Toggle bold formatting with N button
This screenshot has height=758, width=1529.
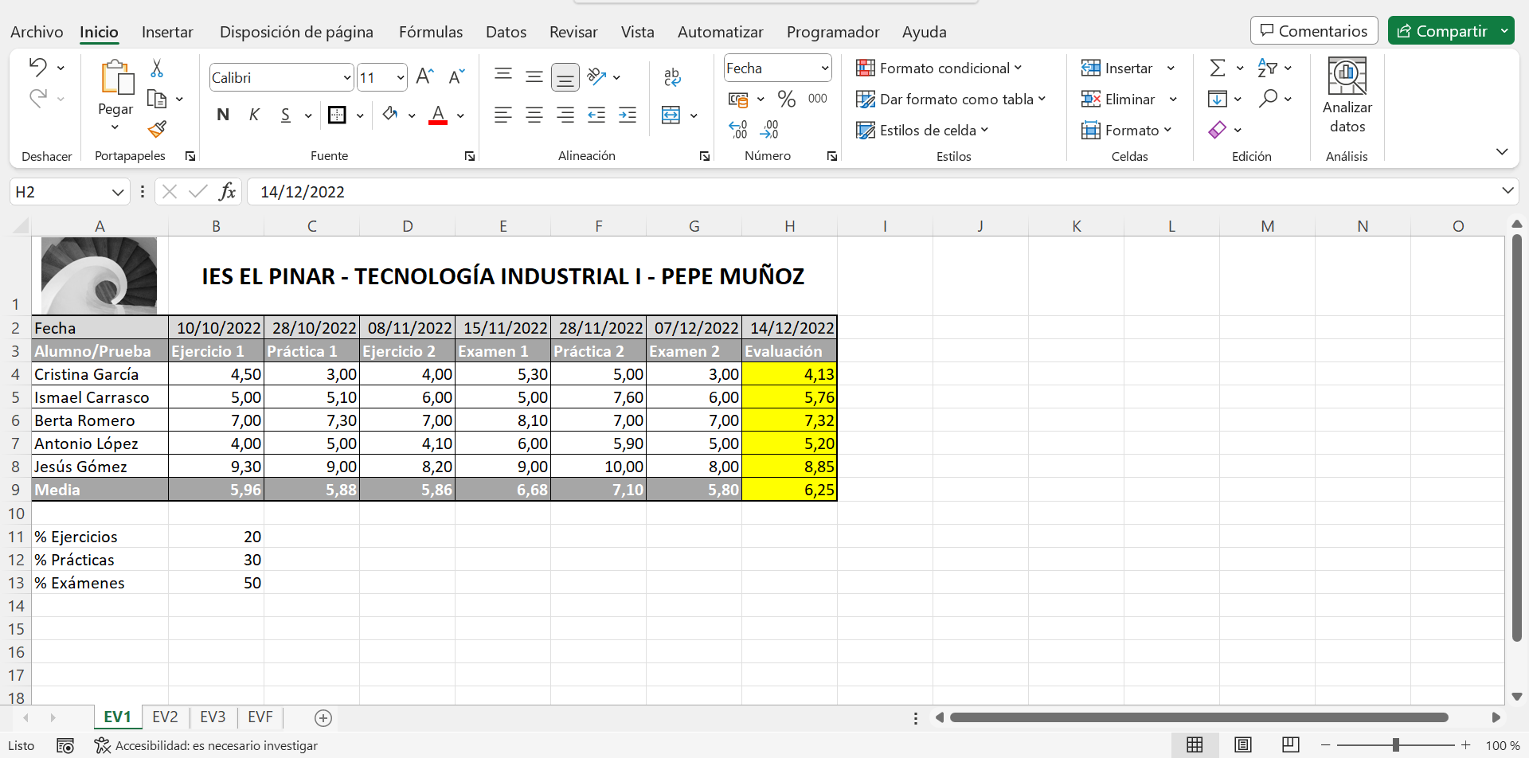click(223, 115)
